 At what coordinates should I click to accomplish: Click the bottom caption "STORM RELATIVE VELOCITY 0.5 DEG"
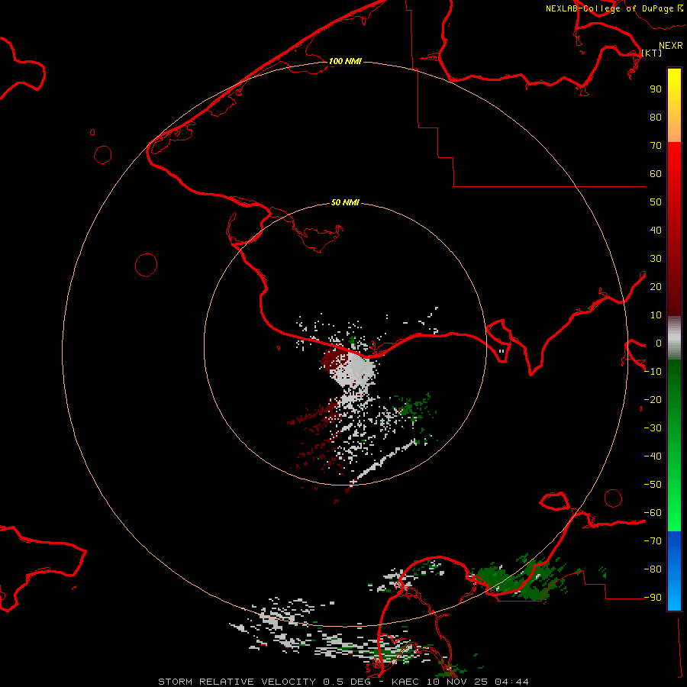tap(264, 682)
